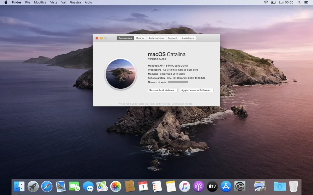Open FaceTime in the Dock
Viewport: 313px width, 195px height.
74,186
